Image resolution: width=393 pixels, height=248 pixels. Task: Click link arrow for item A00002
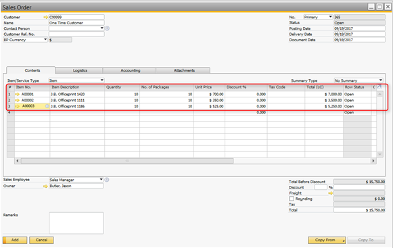tap(18, 101)
